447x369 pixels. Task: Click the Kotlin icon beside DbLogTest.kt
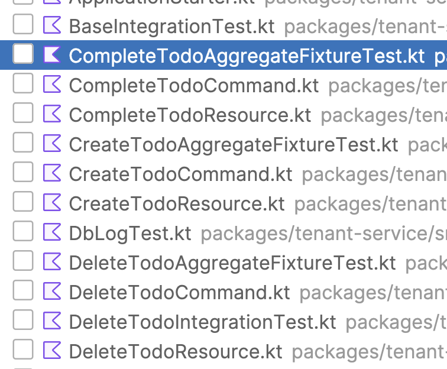52,232
